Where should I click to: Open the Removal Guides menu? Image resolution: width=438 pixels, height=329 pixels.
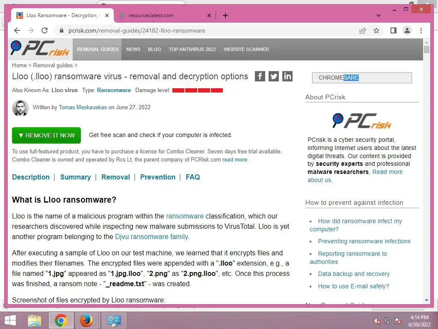[x=98, y=49]
